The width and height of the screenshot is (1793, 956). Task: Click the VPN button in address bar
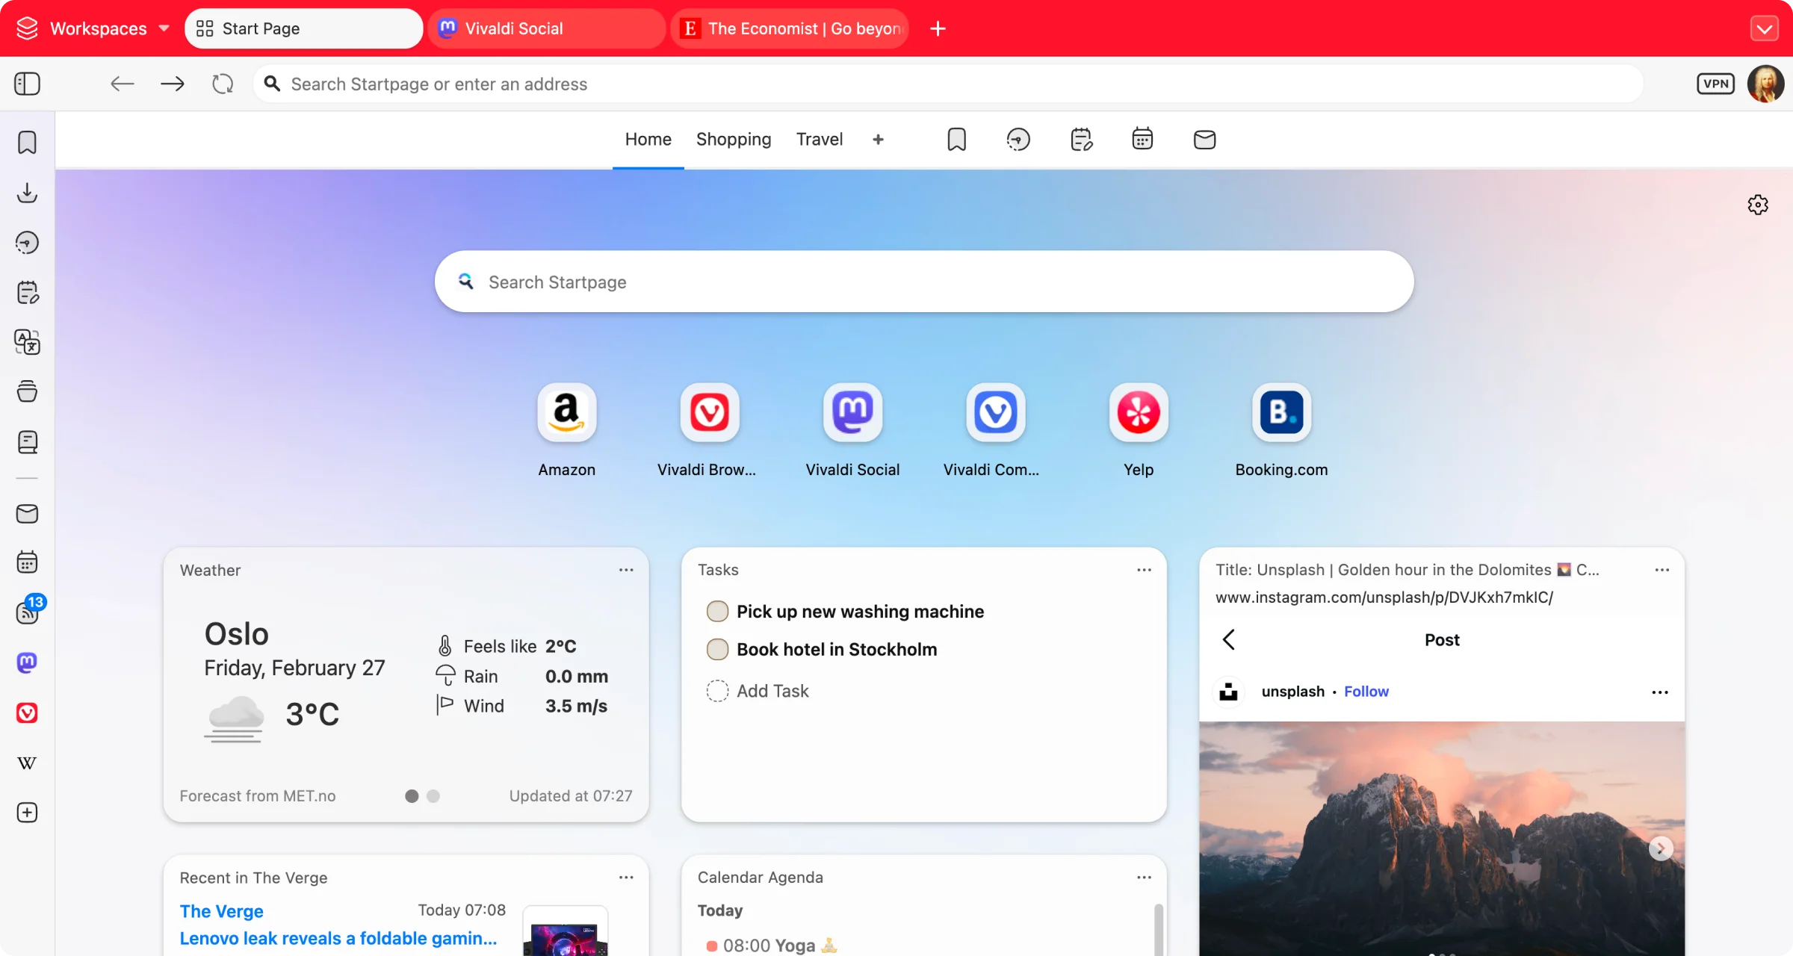point(1715,84)
